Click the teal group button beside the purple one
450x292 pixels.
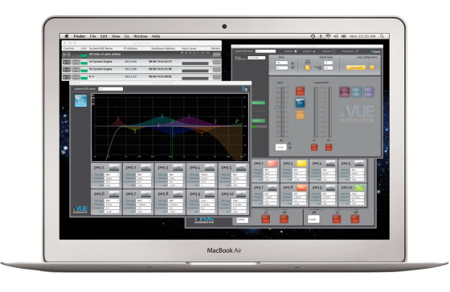[357, 92]
